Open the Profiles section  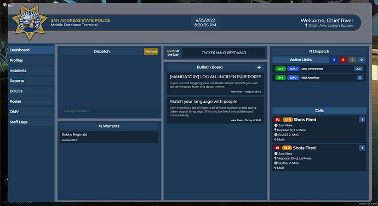click(x=31, y=60)
